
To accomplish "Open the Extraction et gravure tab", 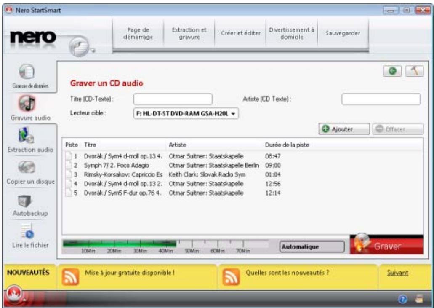I will [x=189, y=34].
